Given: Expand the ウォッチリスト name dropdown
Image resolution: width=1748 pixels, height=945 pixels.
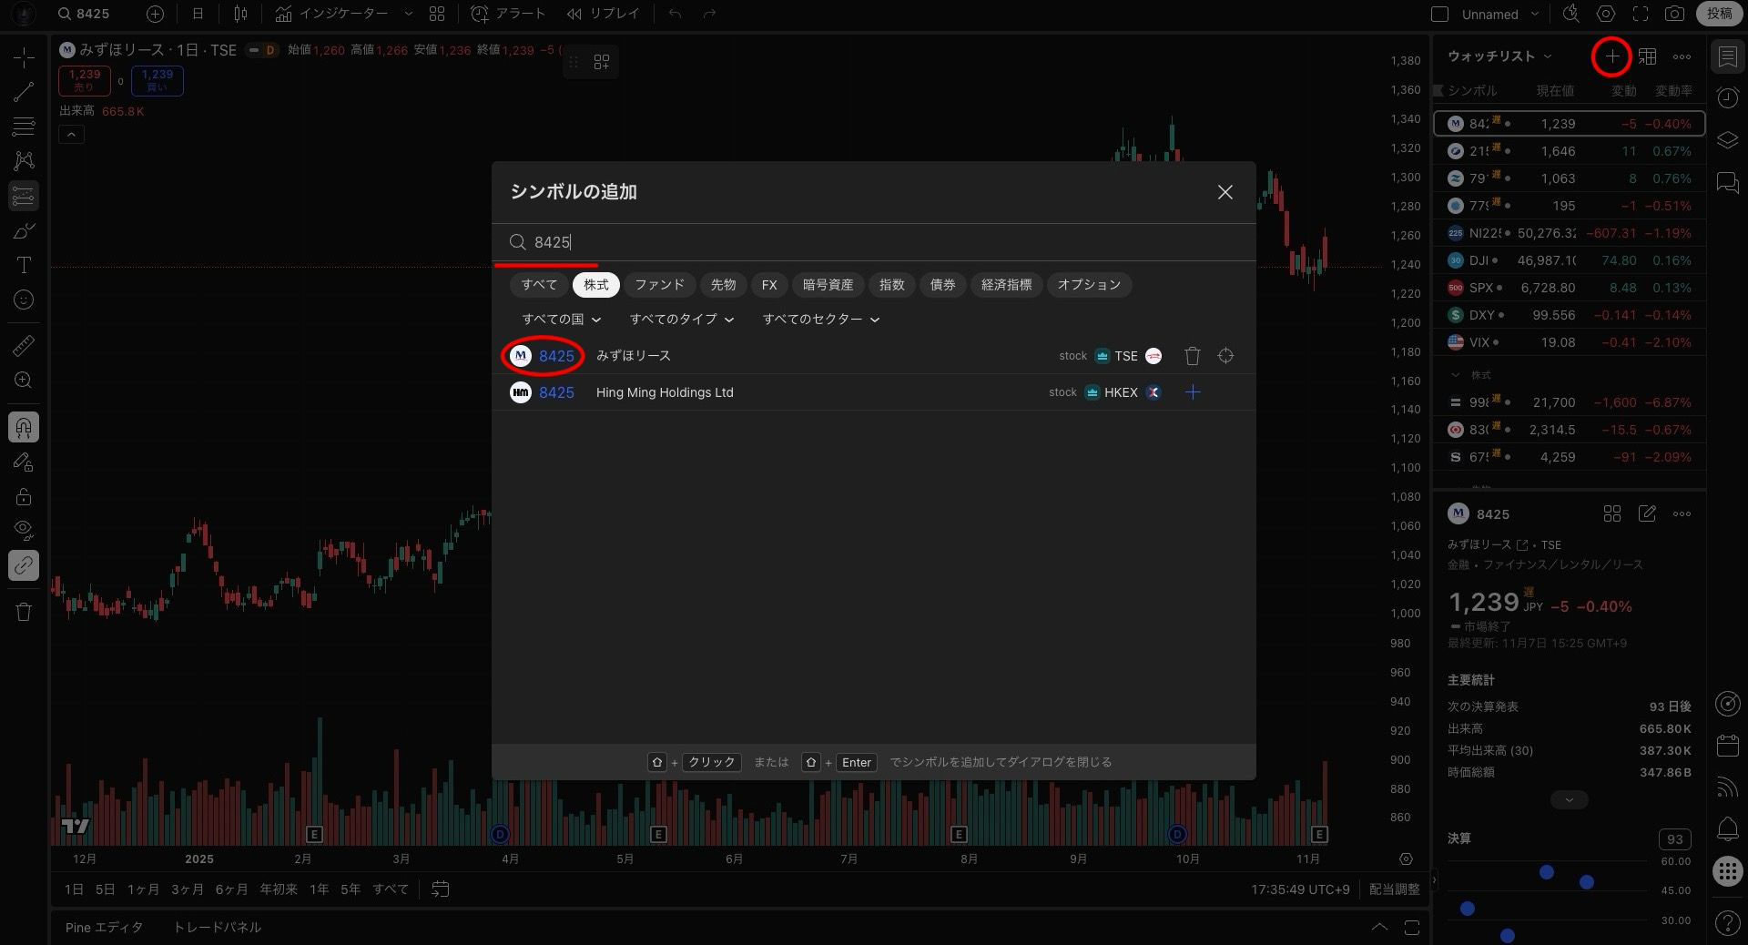Looking at the screenshot, I should [1499, 56].
